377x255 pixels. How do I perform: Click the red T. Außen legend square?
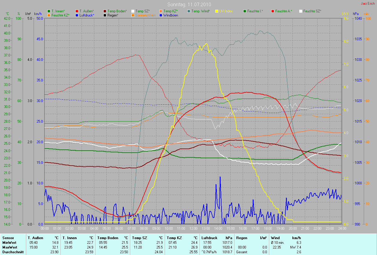(77, 11)
